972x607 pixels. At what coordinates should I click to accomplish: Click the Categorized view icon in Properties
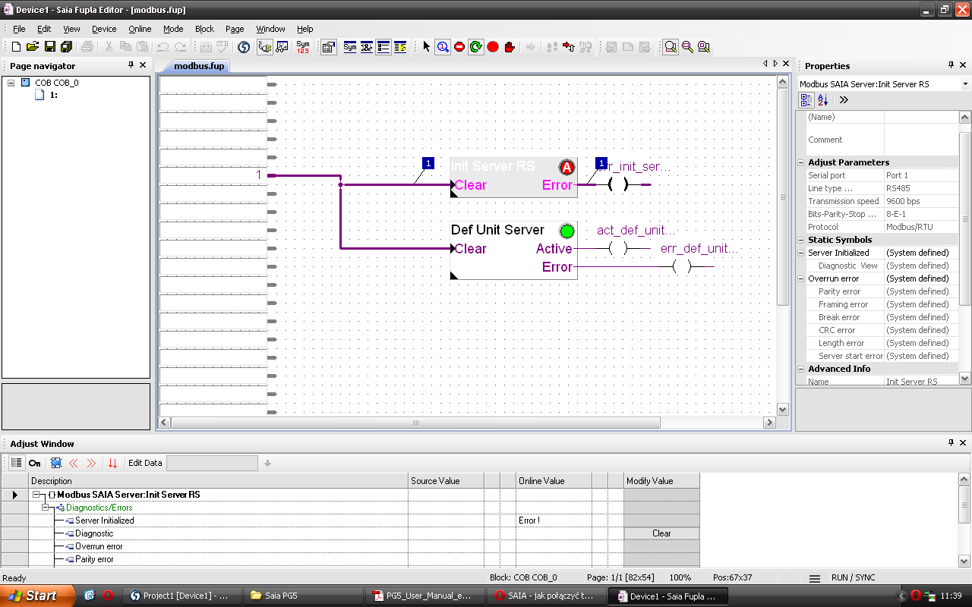pyautogui.click(x=806, y=100)
